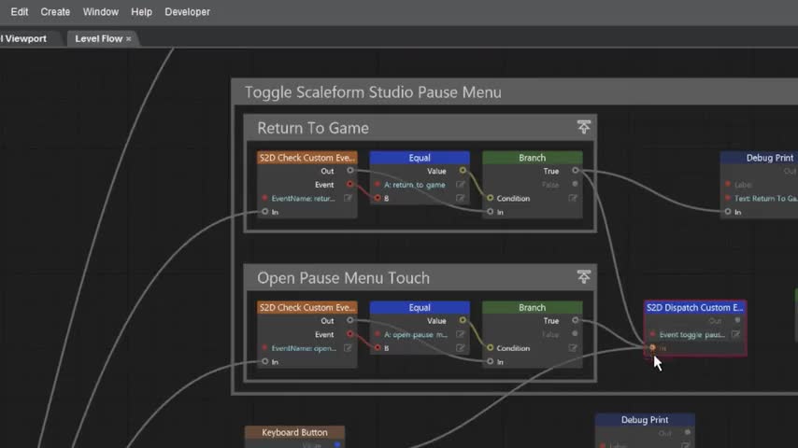
Task: Click Out connector of Open Pause Menu check event node
Action: pos(350,320)
